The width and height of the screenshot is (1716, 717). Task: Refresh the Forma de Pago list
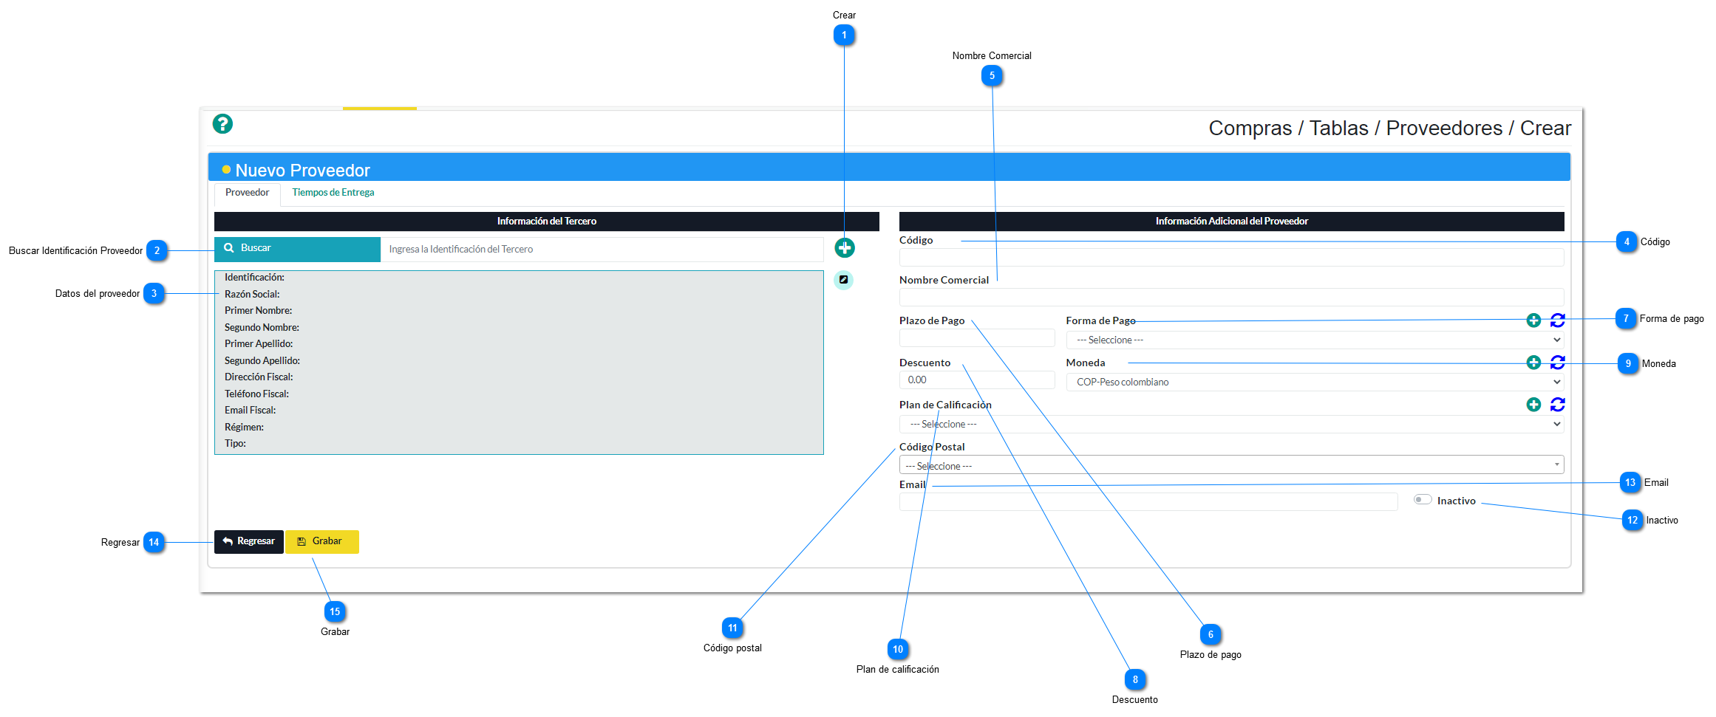[1558, 320]
